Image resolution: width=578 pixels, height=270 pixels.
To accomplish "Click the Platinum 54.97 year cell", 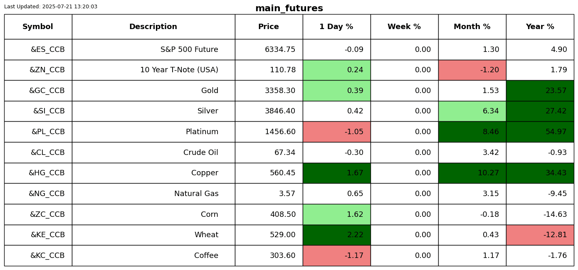I will tap(540, 132).
